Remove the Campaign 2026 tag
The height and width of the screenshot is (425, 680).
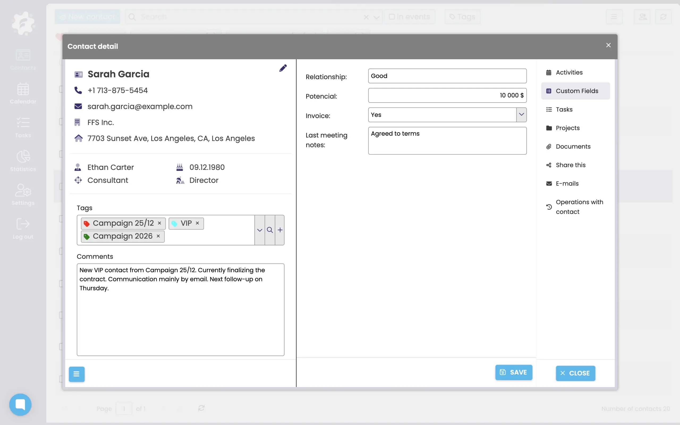click(x=158, y=236)
